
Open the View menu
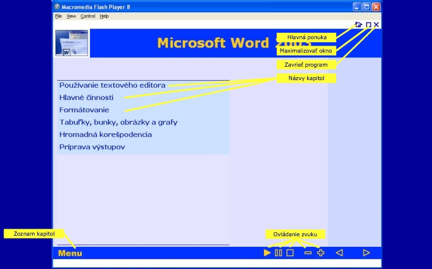pos(71,16)
